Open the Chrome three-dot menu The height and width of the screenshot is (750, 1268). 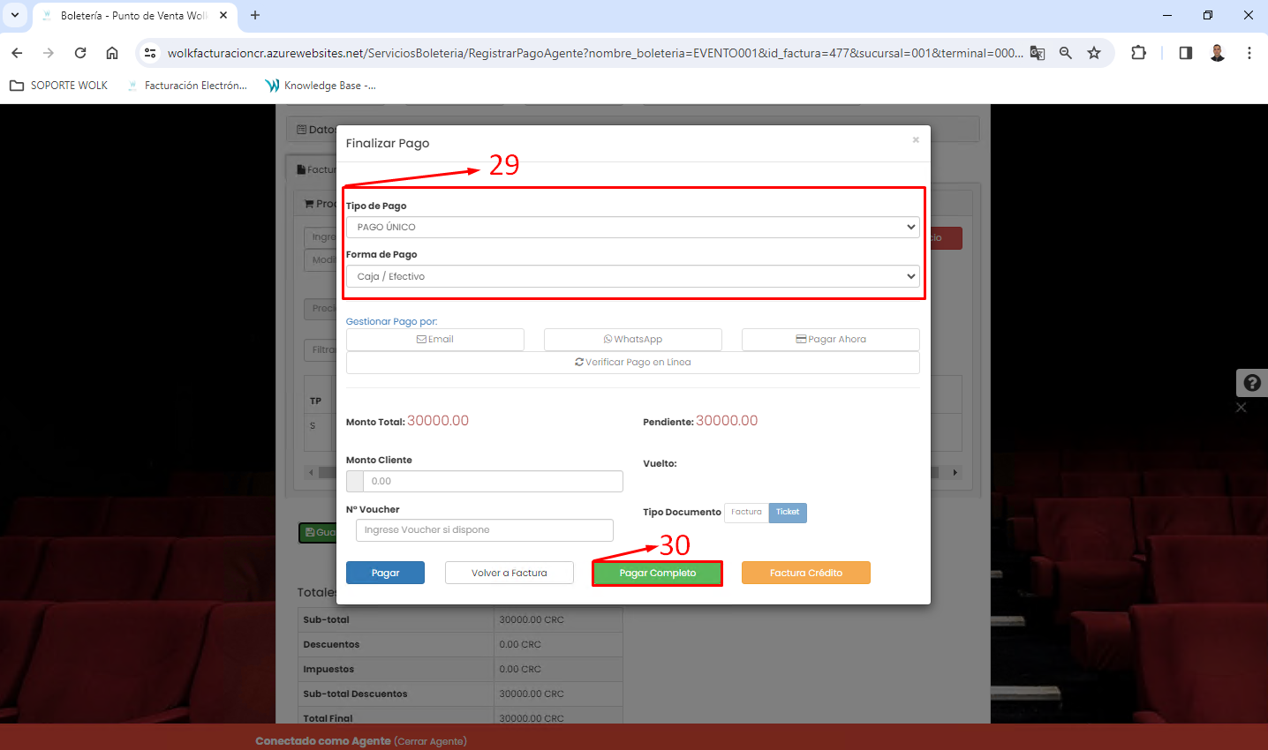pyautogui.click(x=1249, y=53)
